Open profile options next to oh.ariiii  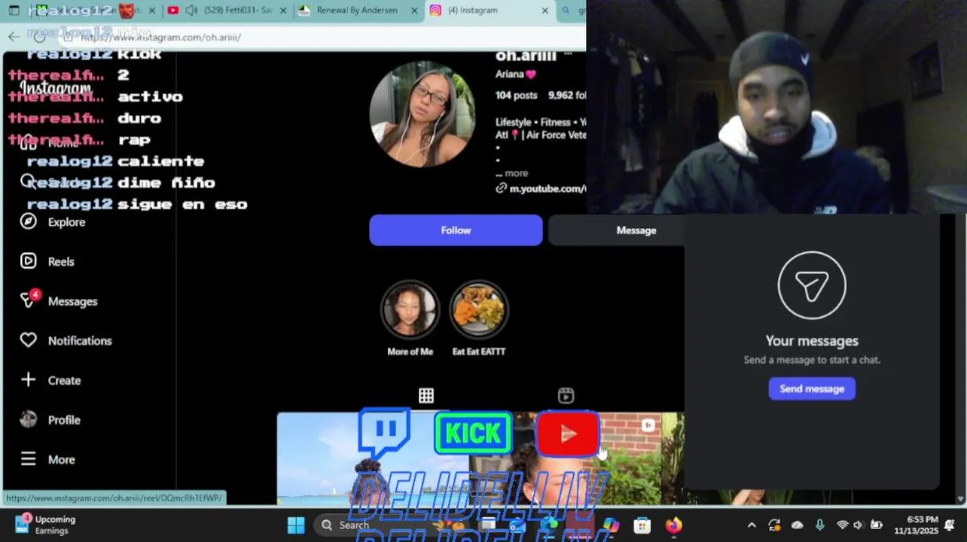tap(569, 55)
